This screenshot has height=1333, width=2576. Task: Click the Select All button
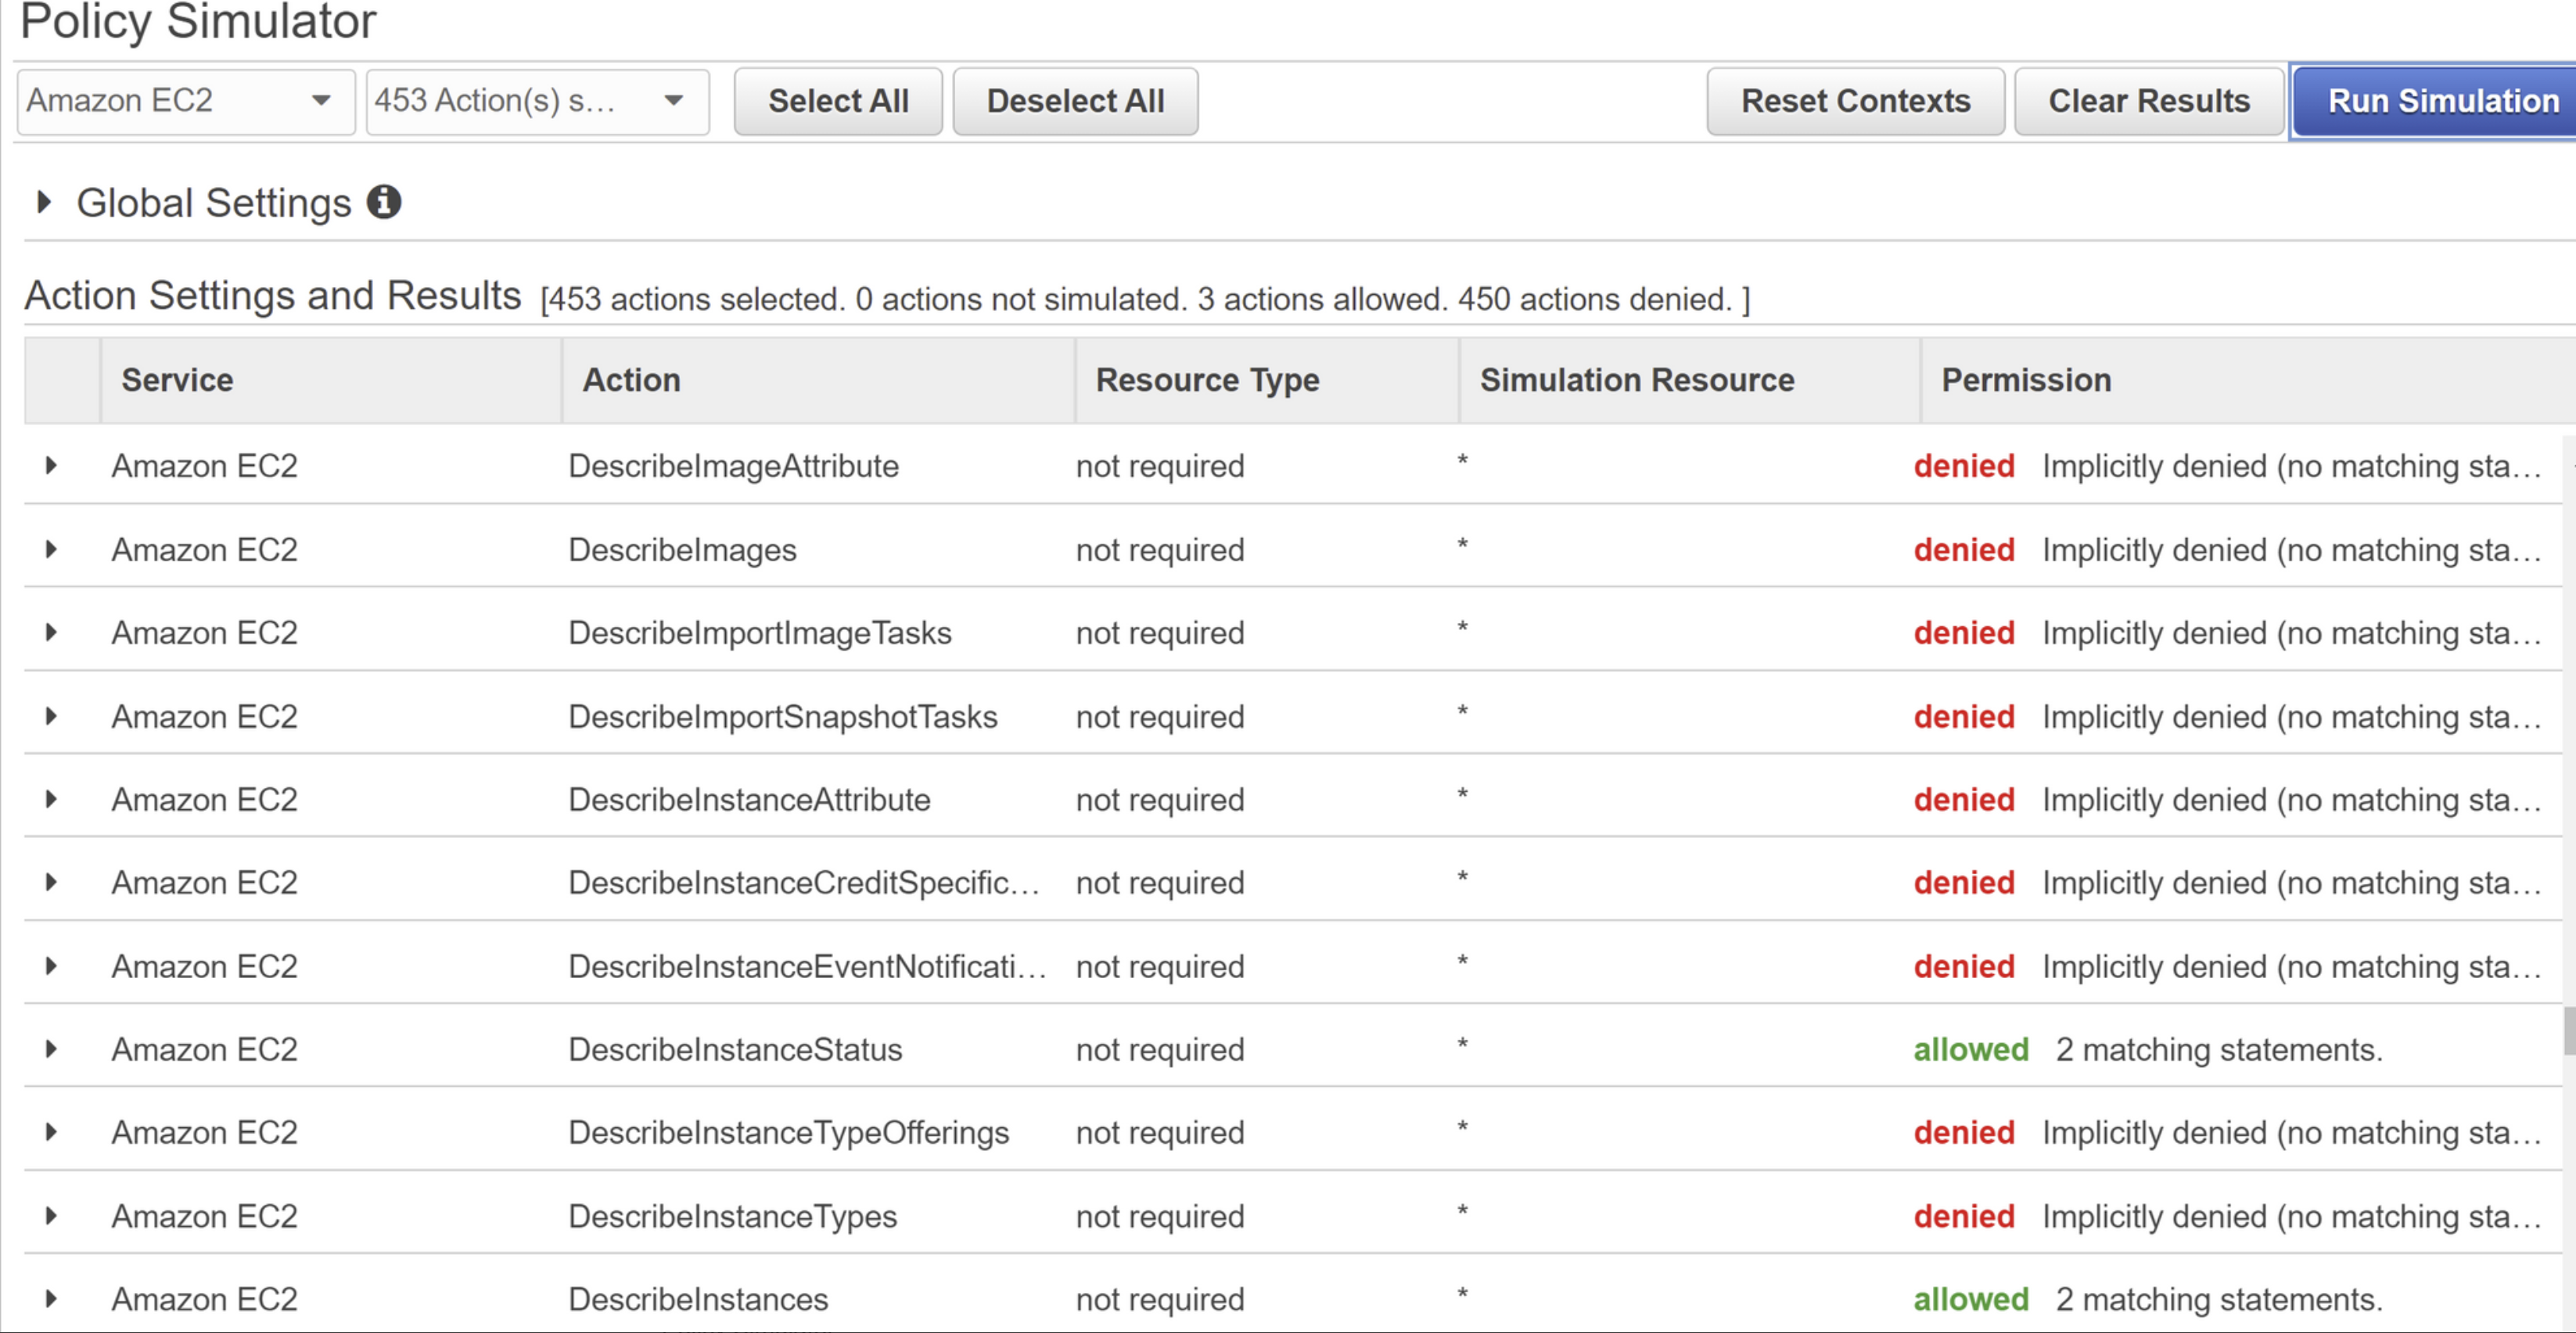click(x=837, y=101)
